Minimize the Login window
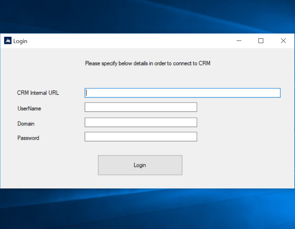 pyautogui.click(x=238, y=41)
